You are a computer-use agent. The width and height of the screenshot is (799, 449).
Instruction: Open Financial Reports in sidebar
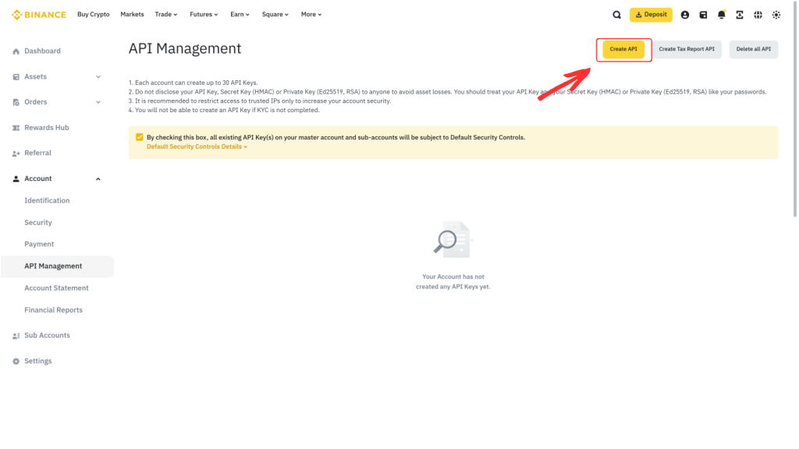pos(54,310)
